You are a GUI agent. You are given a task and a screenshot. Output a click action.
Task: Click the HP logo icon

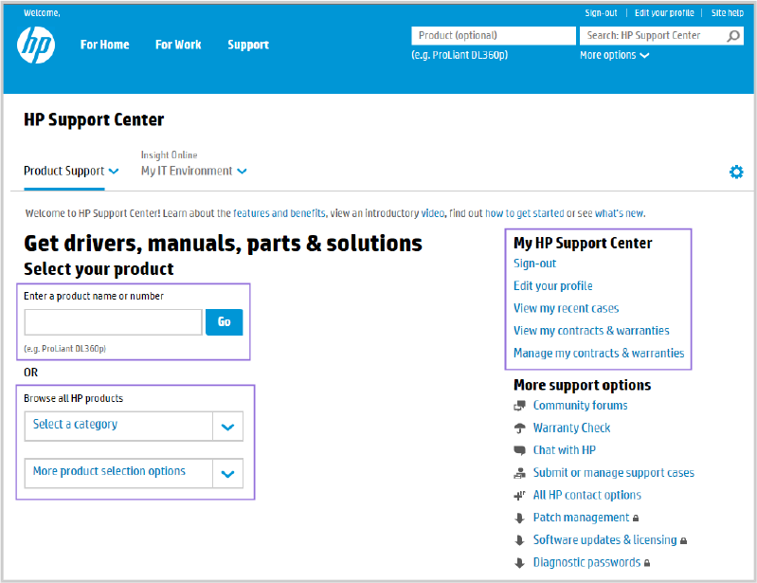pos(36,45)
